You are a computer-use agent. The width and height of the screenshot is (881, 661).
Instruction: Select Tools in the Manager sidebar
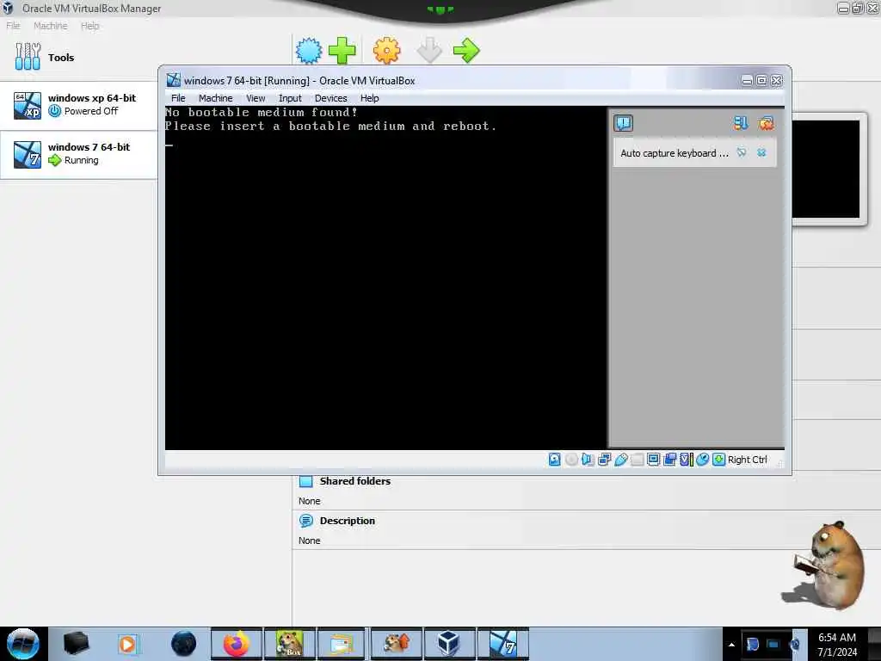(x=78, y=57)
